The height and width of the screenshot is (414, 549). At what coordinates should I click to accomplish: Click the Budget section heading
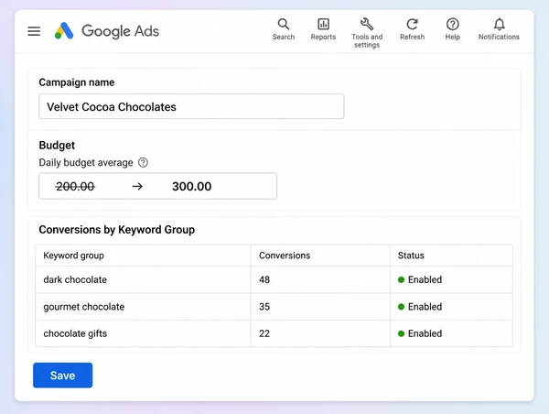(x=57, y=145)
